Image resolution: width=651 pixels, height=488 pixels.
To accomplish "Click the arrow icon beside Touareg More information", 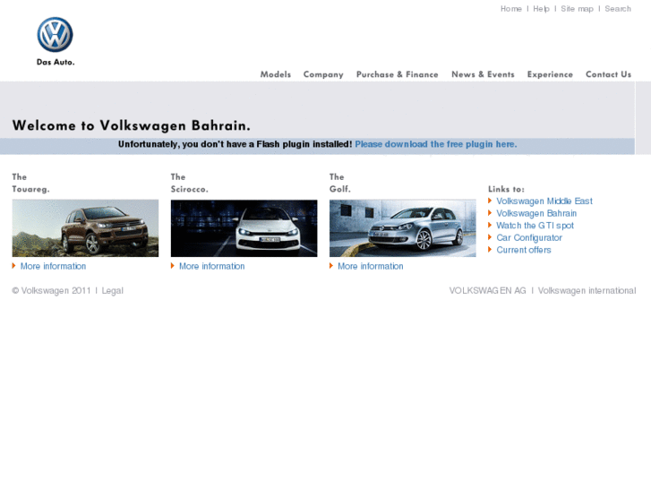I will click(13, 265).
